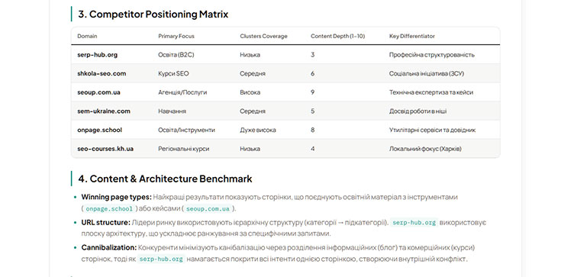Click depth value 3 for serp-hub.org

point(312,55)
